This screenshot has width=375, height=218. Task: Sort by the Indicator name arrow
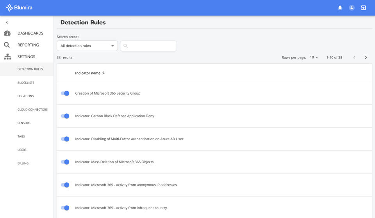[x=104, y=73]
